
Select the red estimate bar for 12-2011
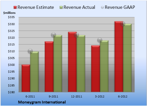[x=72, y=62]
